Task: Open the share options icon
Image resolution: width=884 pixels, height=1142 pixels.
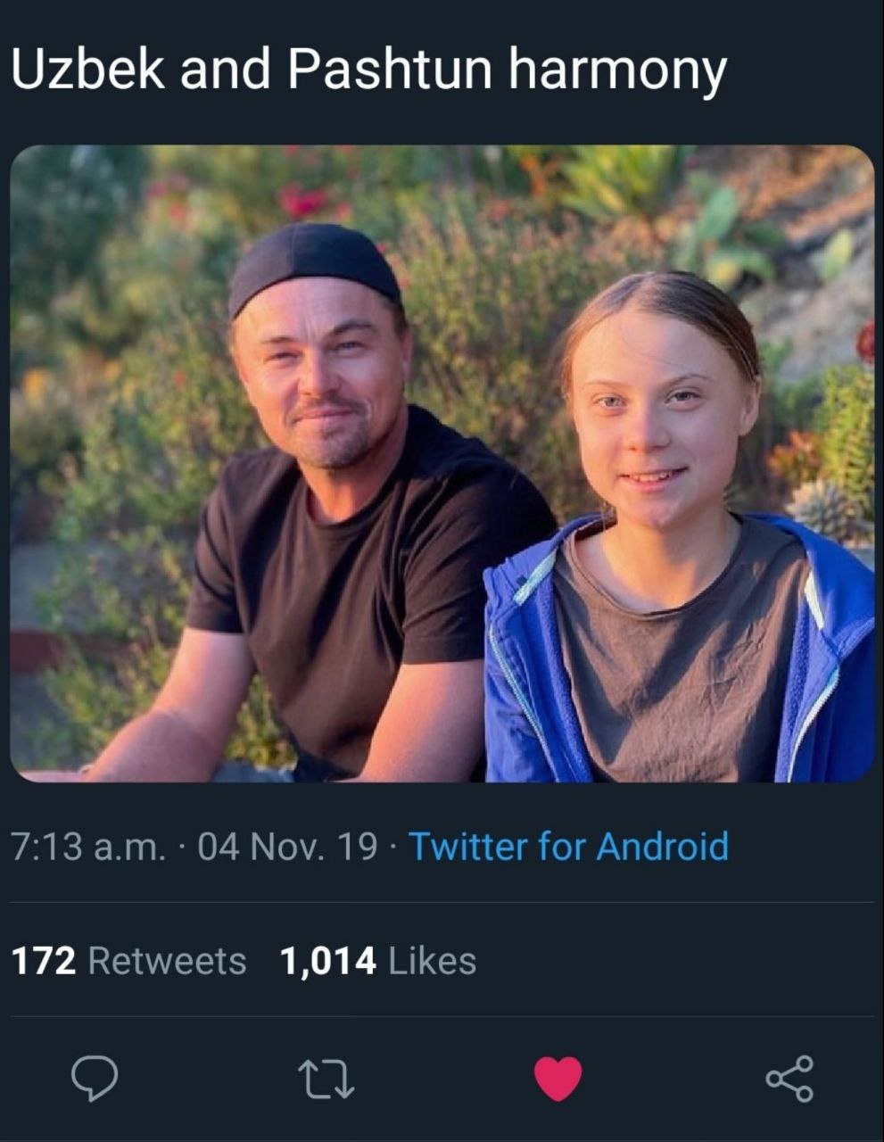Action: 789,1078
